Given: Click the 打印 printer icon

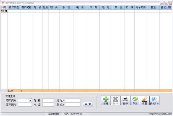Looking at the screenshot, I should point(125,100).
